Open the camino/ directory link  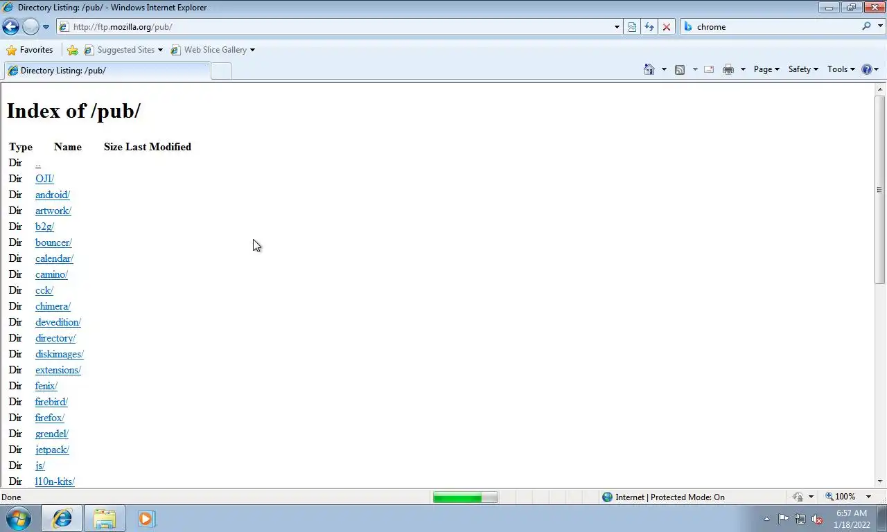click(x=51, y=274)
